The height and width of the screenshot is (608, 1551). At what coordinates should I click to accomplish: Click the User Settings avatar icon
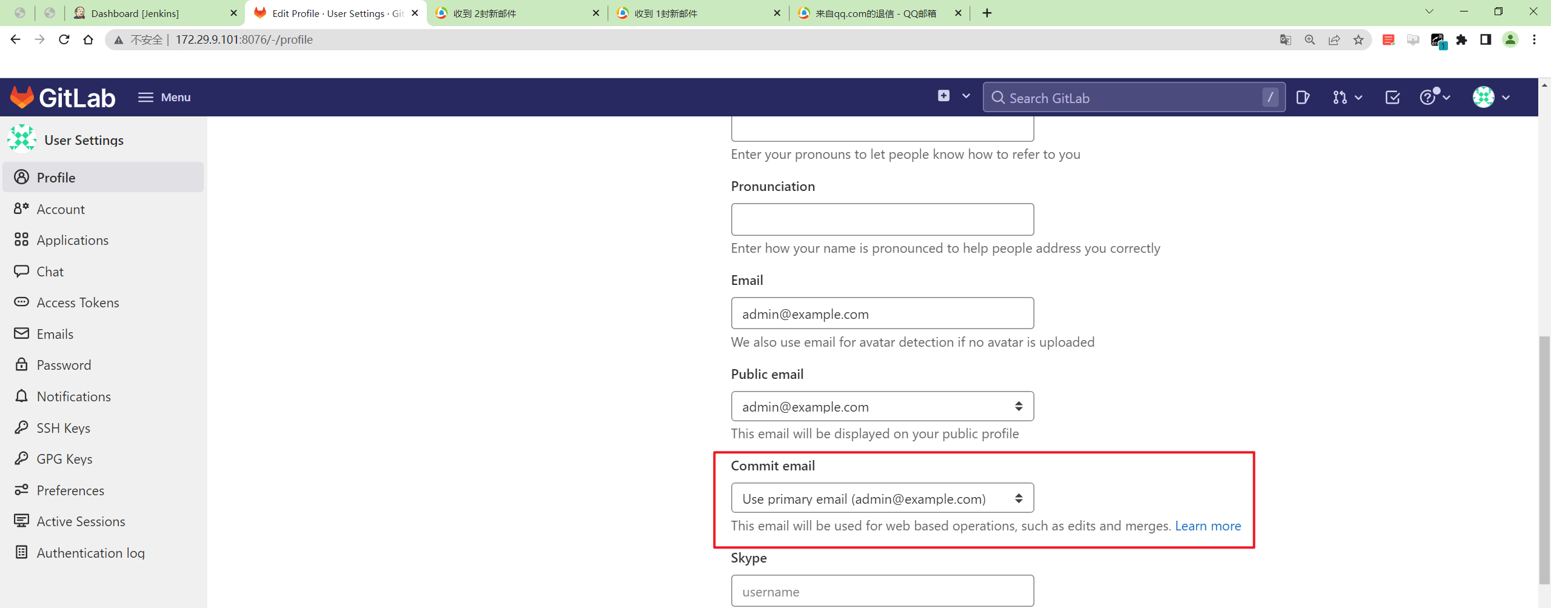22,139
